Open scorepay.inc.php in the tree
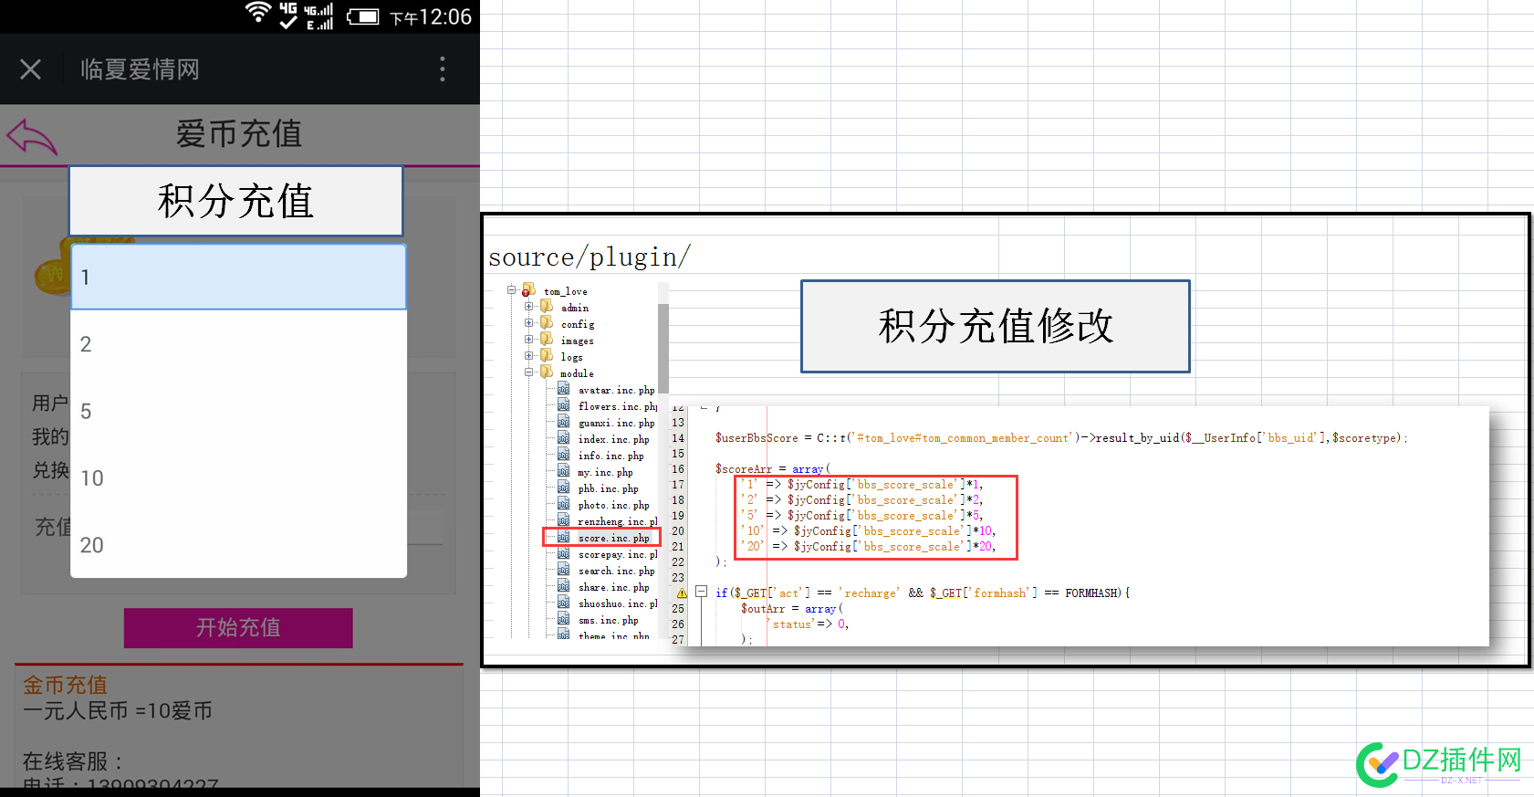This screenshot has width=1534, height=797. point(617,554)
